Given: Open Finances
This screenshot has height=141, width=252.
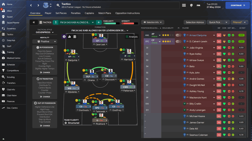Looking at the screenshot, I should [11, 101].
